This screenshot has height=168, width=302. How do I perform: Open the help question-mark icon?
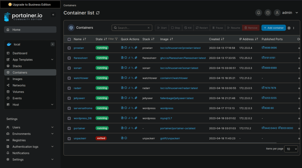[x=268, y=13]
